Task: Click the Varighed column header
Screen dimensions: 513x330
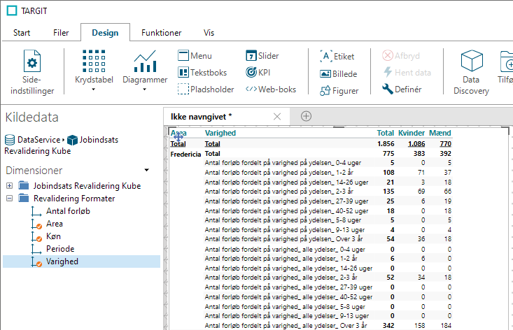Action: coord(220,133)
